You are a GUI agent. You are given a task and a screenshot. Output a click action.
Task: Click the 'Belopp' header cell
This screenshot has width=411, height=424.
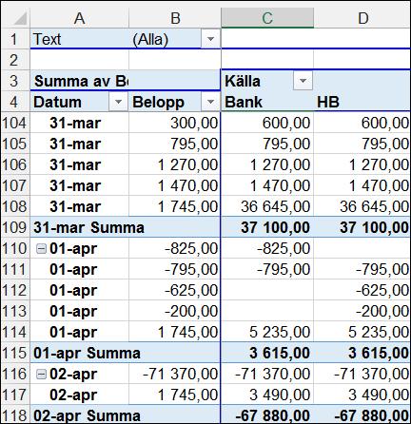coord(165,102)
